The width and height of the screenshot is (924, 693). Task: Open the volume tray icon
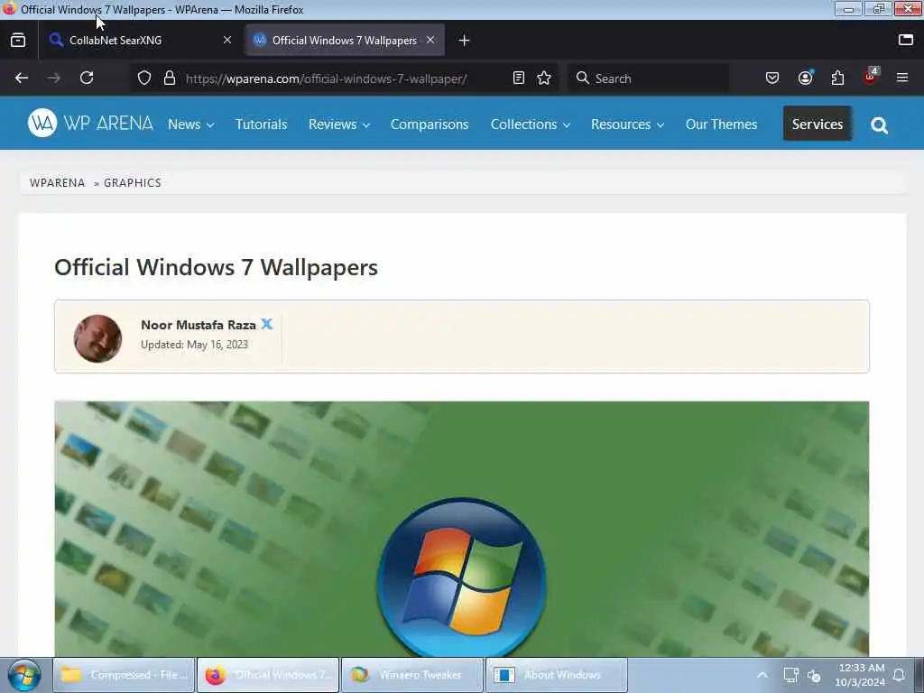tap(815, 676)
